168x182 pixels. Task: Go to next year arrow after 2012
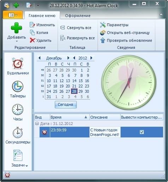[x=91, y=58]
